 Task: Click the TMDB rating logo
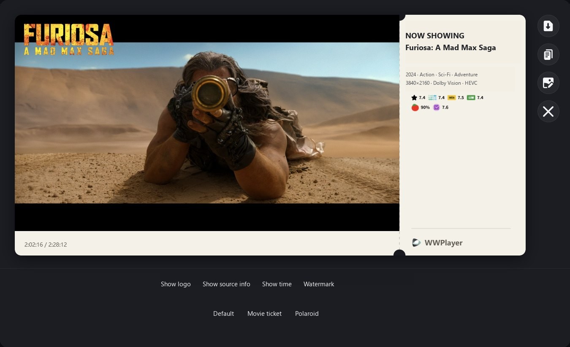point(432,98)
